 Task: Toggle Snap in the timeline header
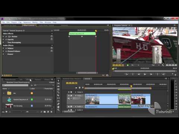point(76,88)
